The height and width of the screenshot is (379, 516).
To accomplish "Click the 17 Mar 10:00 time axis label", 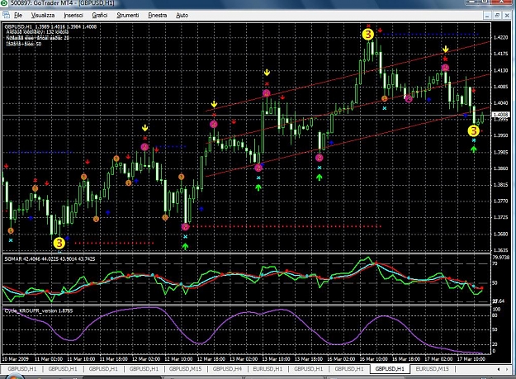I will click(471, 358).
